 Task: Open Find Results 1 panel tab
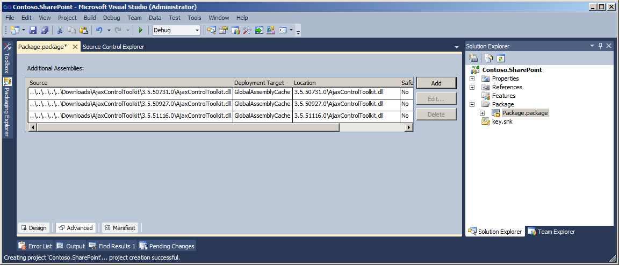click(112, 246)
